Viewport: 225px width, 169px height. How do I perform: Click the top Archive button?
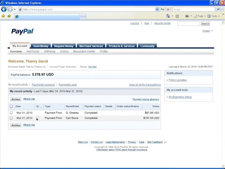[16, 99]
